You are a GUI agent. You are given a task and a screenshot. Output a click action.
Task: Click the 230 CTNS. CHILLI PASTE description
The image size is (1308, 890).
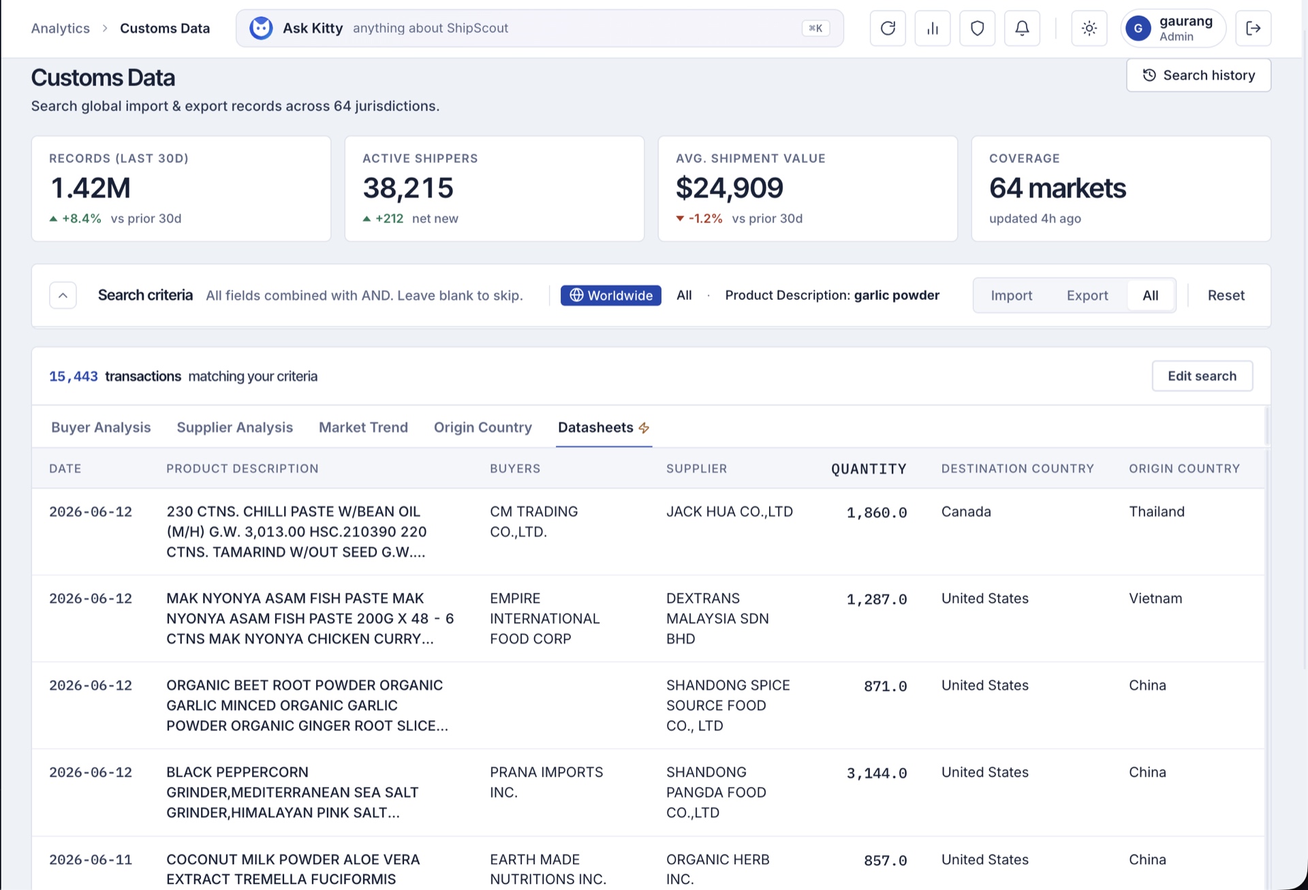click(296, 532)
